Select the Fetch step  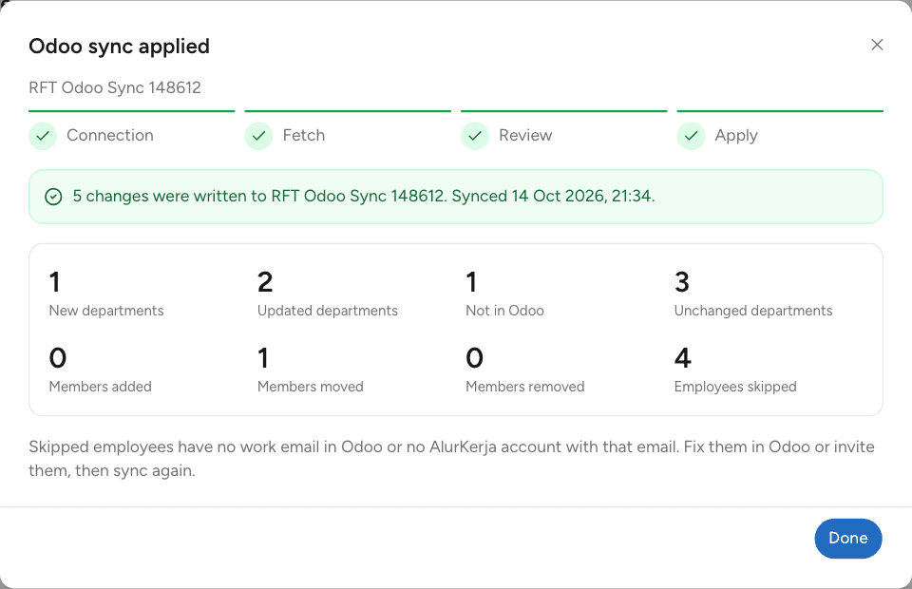348,131
